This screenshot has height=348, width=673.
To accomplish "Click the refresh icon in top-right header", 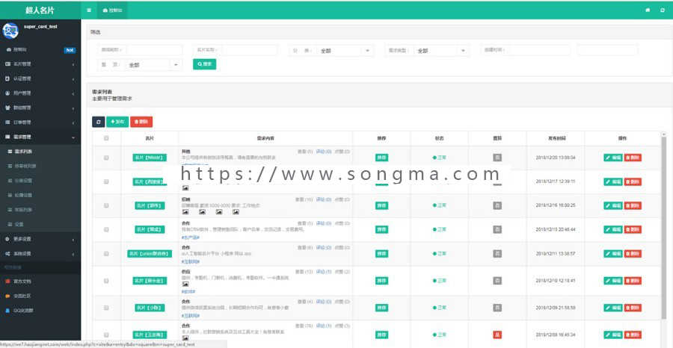I will (x=663, y=10).
